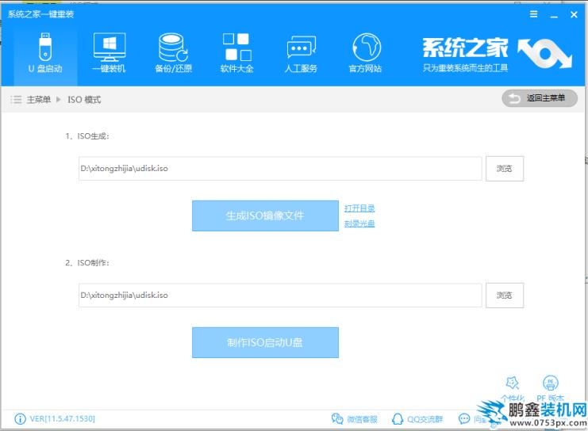This screenshot has height=431, width=588.
Task: Focus the ISO生成 file path field
Action: [x=280, y=169]
